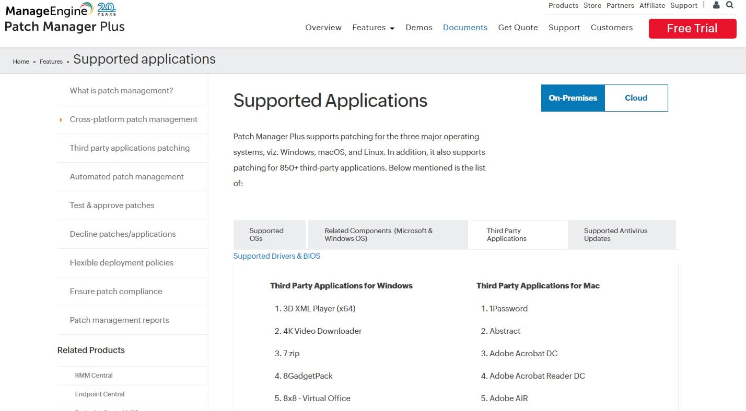Click the Supported Applications page heading
This screenshot has width=746, height=411.
(330, 101)
